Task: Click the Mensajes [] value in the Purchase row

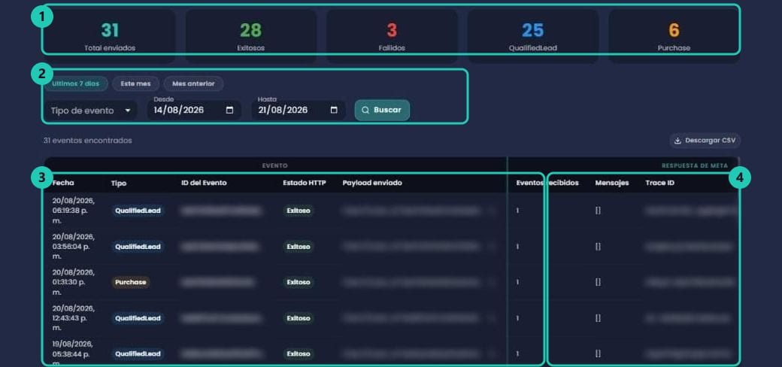Action: (598, 282)
